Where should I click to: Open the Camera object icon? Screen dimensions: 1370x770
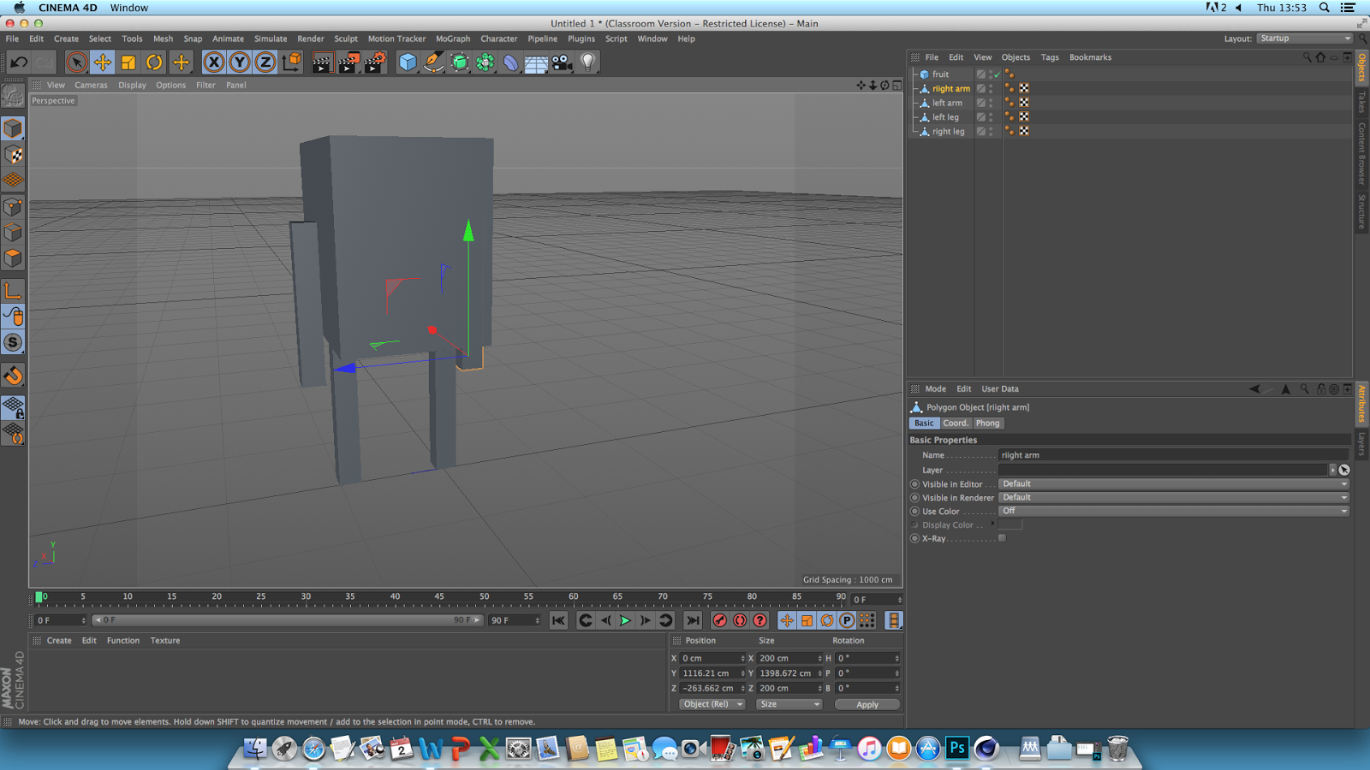[562, 62]
